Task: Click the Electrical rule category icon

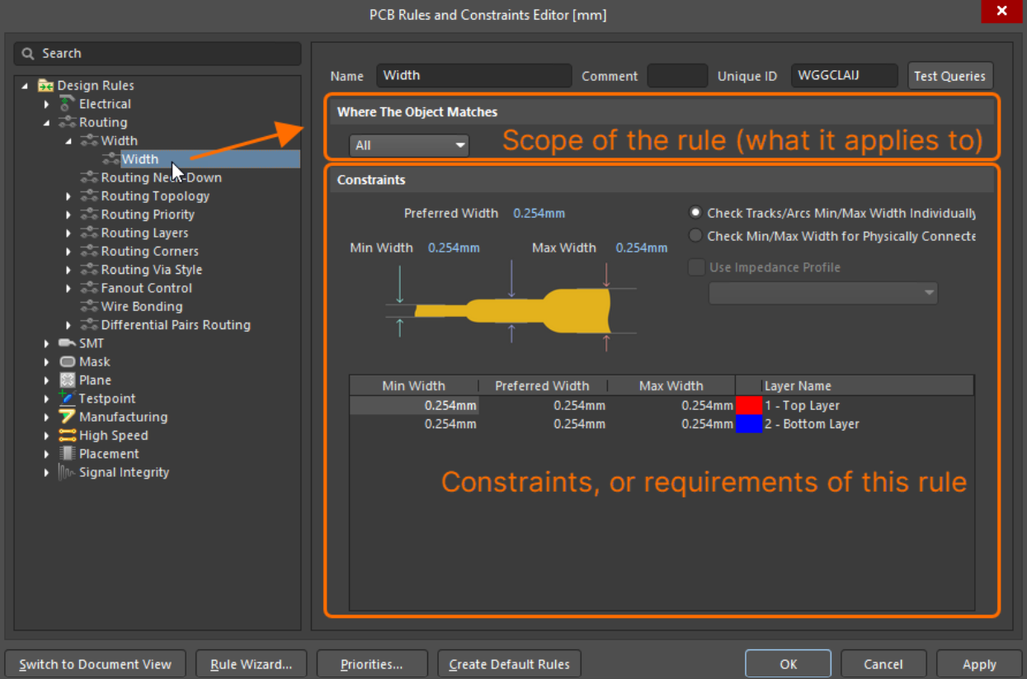Action: [67, 104]
